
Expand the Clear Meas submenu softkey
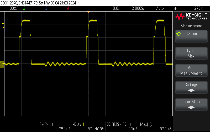click(x=191, y=104)
